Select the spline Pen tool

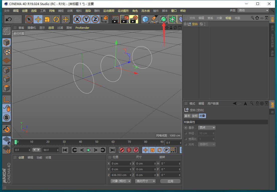(154, 19)
